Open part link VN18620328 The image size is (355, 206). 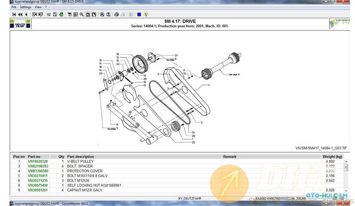[x=38, y=161]
